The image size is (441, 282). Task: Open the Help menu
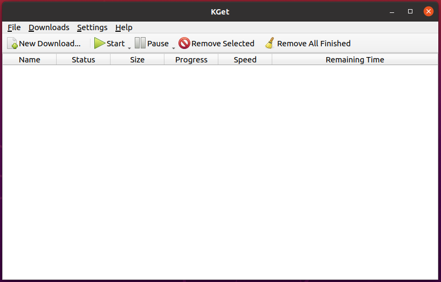click(124, 27)
